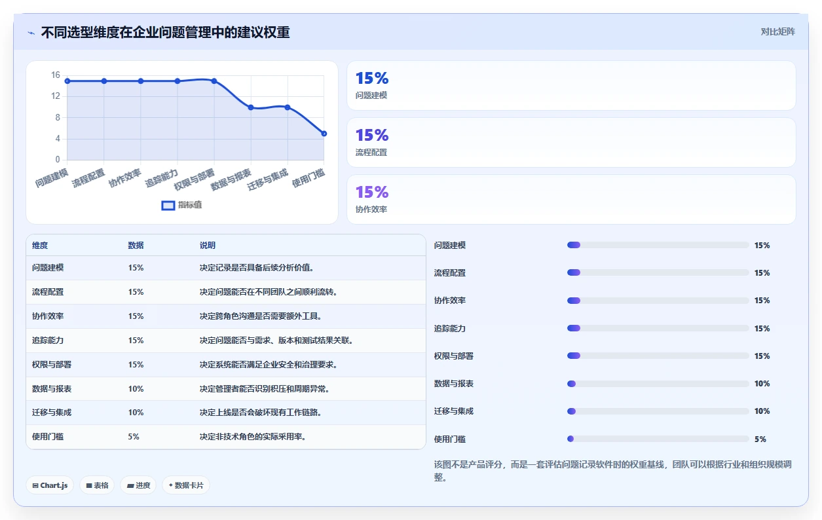
Task: Click the dashboard title 不同选型维度 heading
Action: (x=165, y=32)
